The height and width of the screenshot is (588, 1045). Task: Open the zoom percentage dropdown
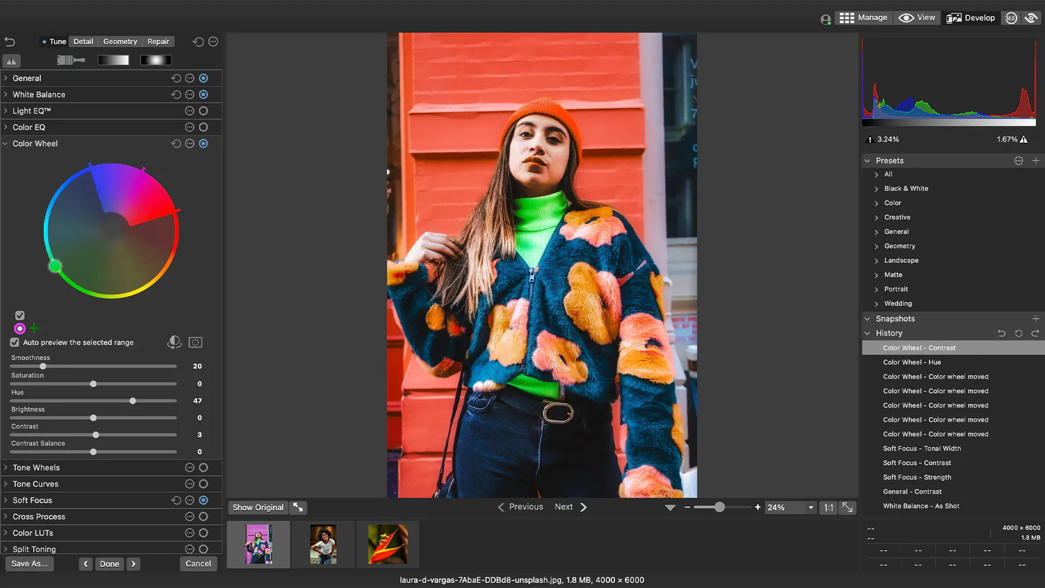click(810, 507)
